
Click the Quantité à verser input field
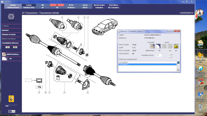click(159, 55)
